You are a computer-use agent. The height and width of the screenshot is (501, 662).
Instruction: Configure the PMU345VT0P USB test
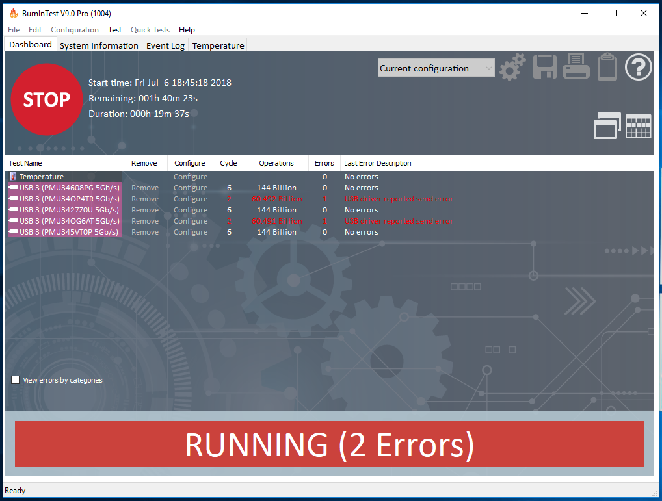[191, 231]
